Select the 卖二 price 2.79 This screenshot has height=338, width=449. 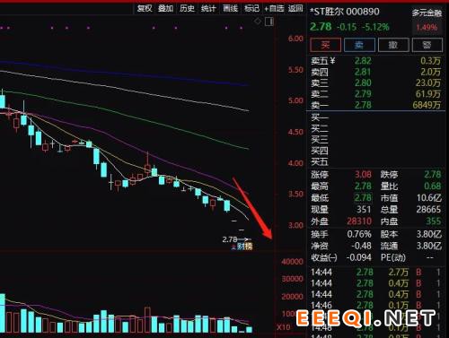tap(363, 94)
